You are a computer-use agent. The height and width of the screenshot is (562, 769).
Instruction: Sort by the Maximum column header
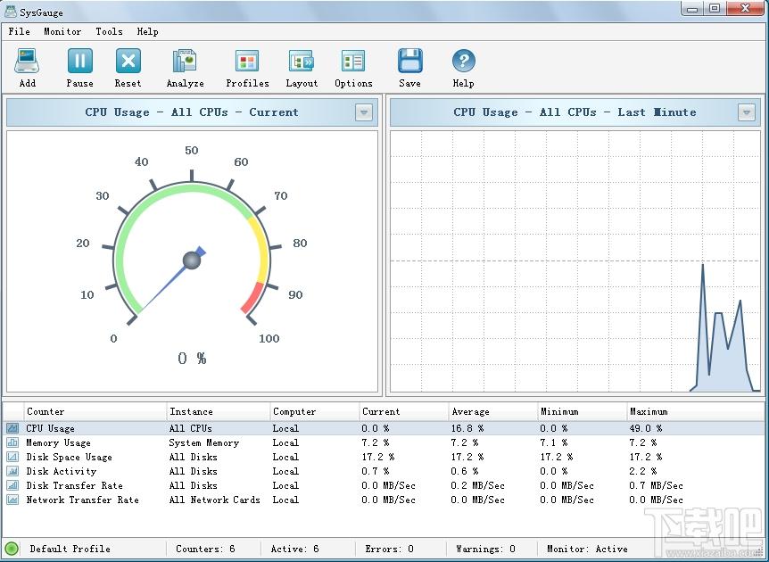pos(697,411)
